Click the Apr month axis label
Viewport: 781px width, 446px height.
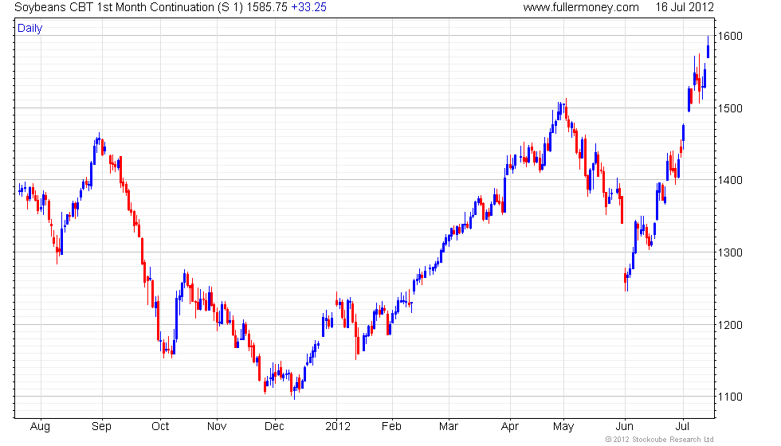(x=510, y=427)
